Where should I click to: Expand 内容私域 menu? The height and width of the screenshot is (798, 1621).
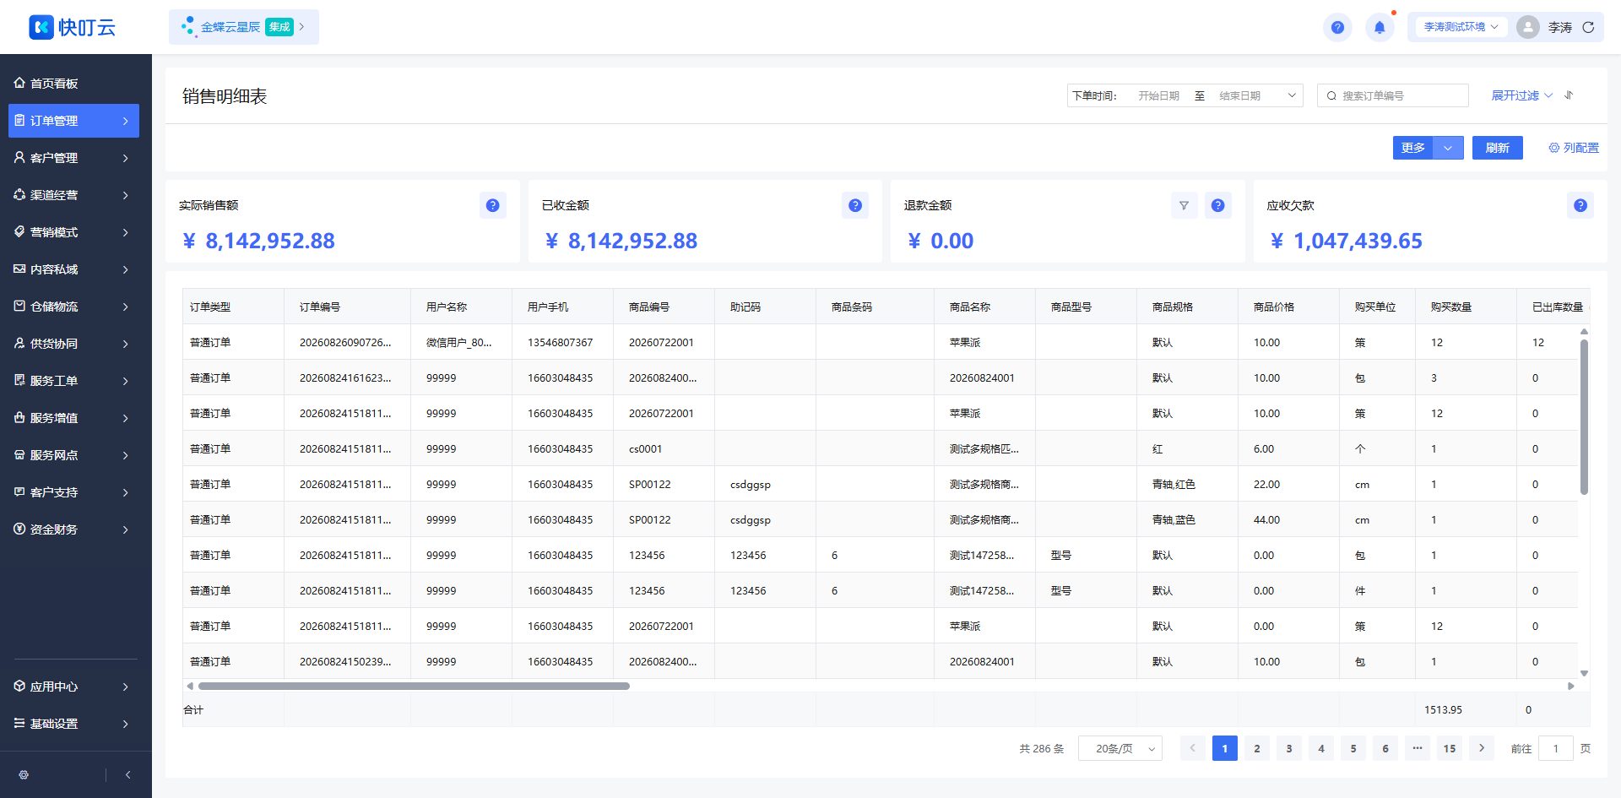click(73, 269)
